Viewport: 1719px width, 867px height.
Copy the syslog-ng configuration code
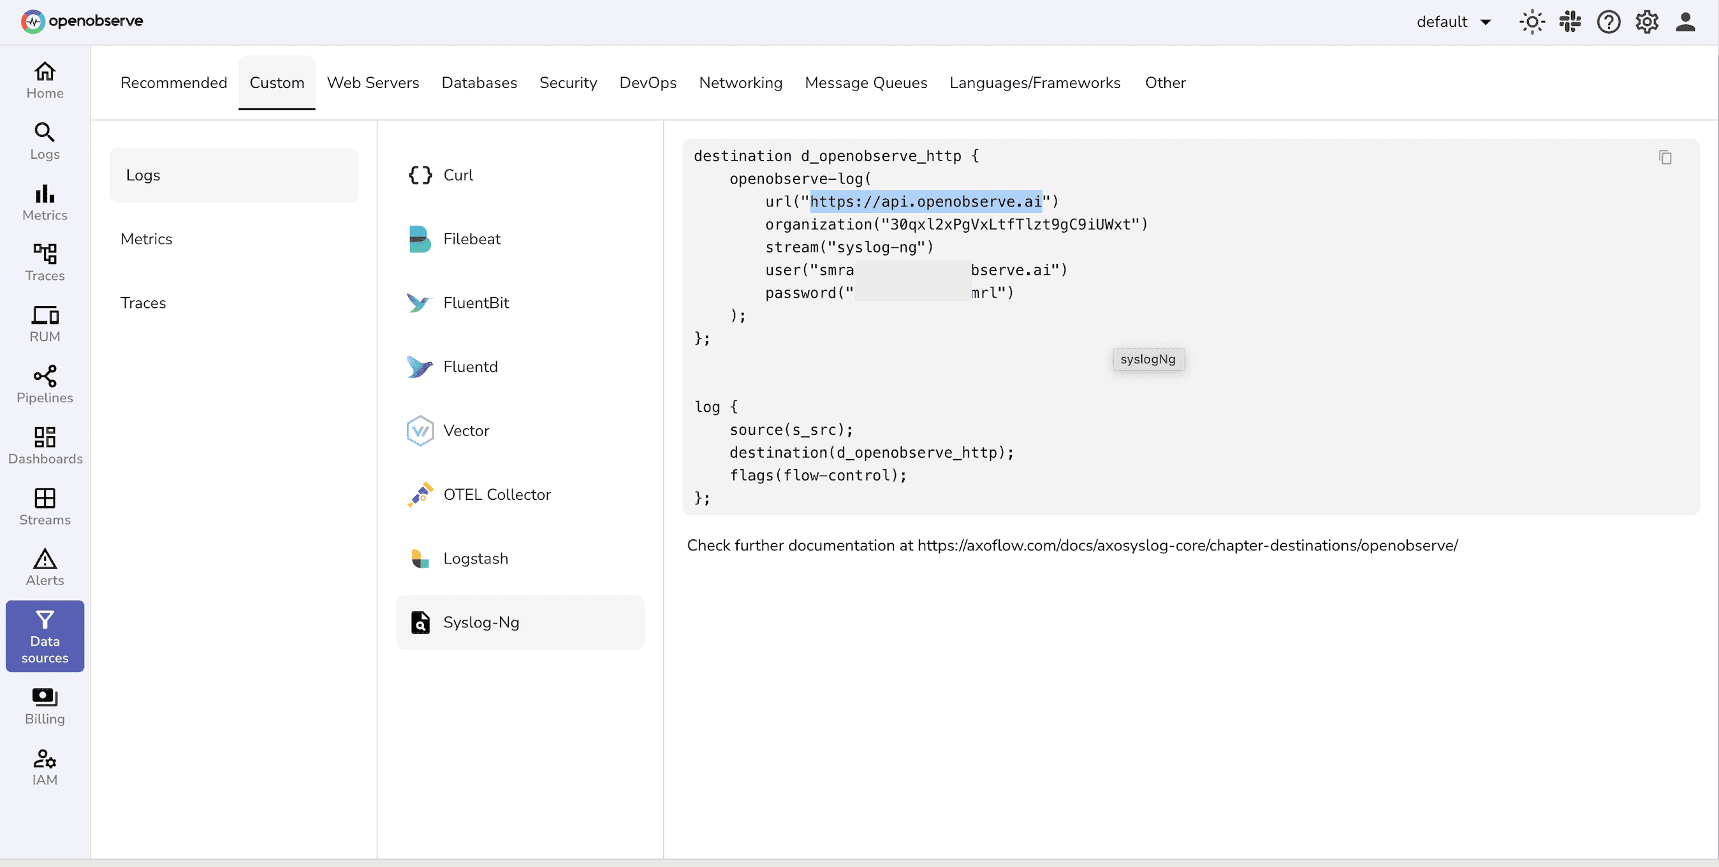tap(1665, 157)
